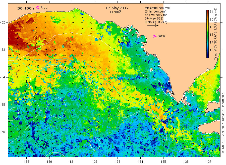The height and width of the screenshot is (165, 226).
Task: Click the longitude axis label '132'
Action: 95,162
